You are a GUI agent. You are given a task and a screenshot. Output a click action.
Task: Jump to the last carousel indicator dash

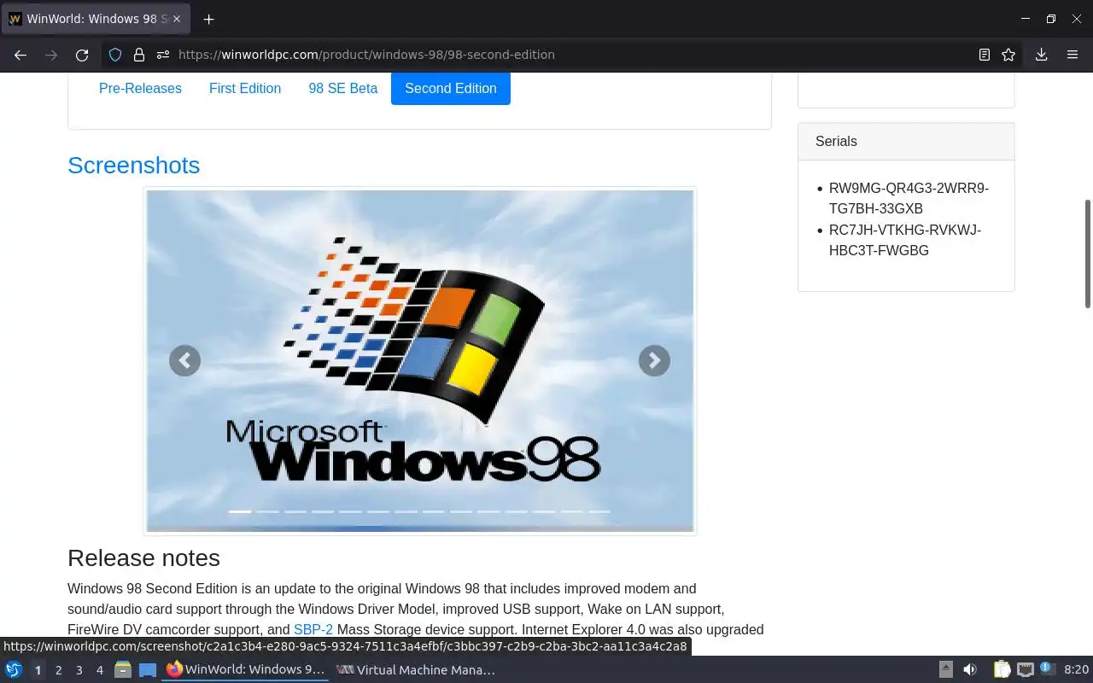point(599,511)
